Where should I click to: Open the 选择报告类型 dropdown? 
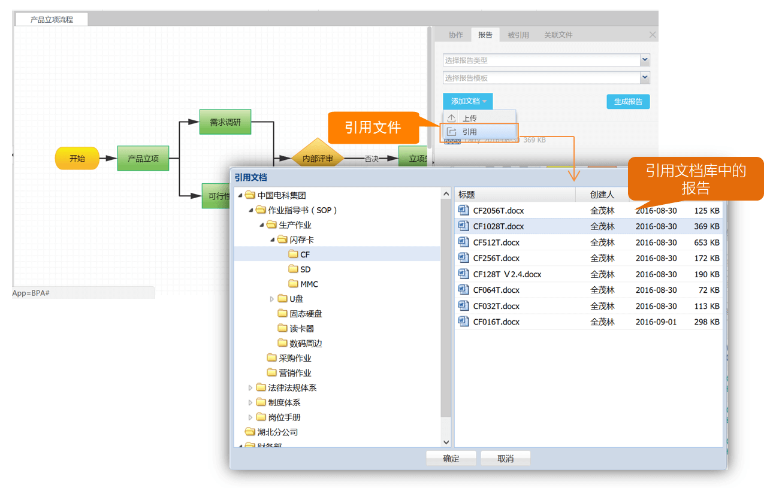point(645,60)
